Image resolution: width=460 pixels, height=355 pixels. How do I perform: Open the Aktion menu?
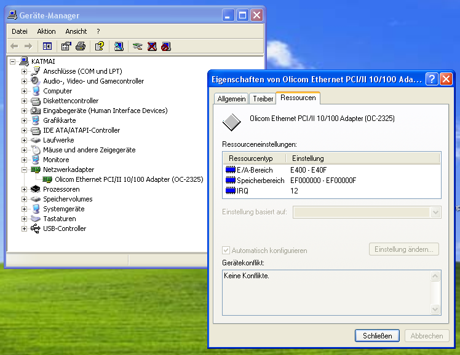(46, 31)
